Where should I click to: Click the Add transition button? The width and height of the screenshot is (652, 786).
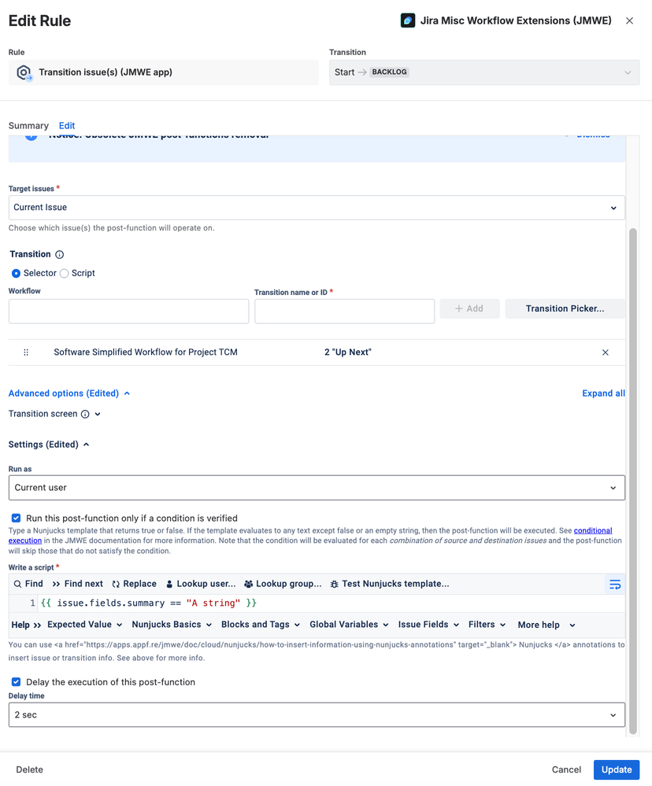point(469,308)
